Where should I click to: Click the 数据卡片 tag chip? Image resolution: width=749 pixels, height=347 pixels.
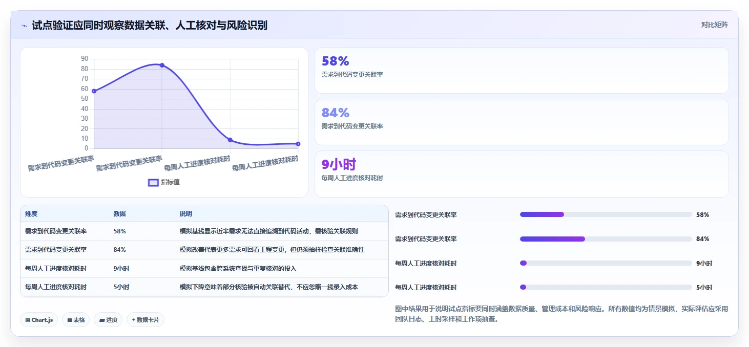coord(145,320)
